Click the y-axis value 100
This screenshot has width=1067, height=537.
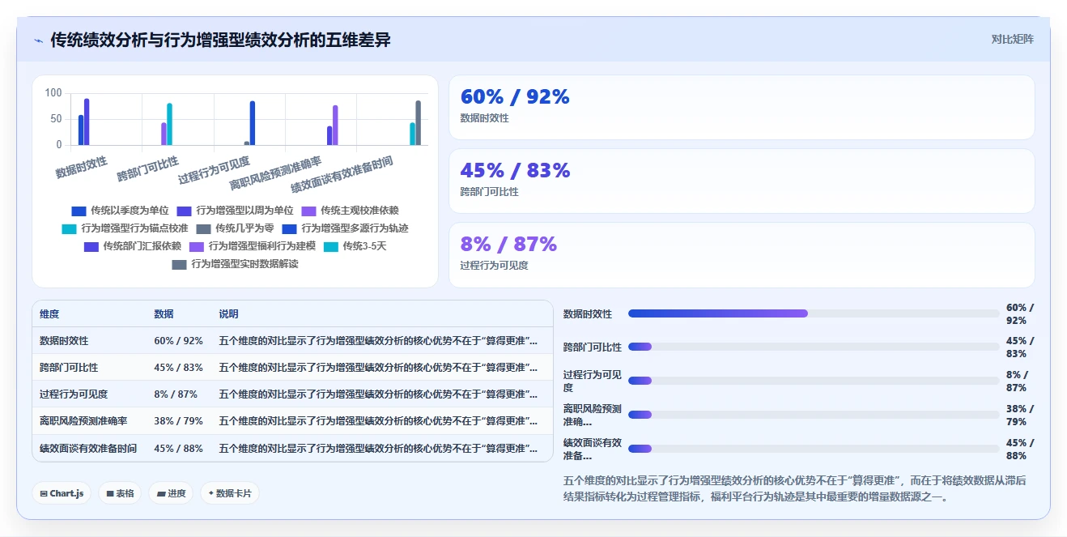coord(53,93)
